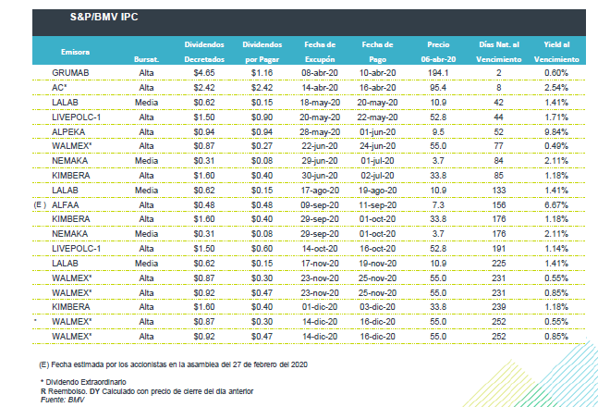Select the 133 días value
Image resolution: width=598 pixels, height=407 pixels.
point(498,191)
